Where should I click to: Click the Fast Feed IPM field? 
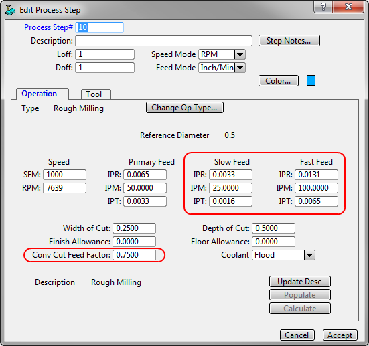point(316,188)
